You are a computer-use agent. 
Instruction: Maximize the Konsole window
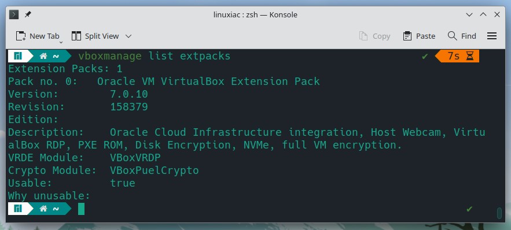click(483, 14)
